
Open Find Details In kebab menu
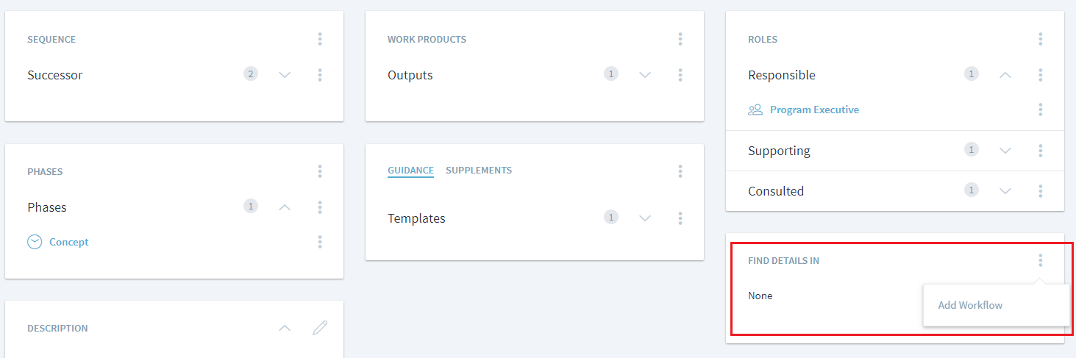(1041, 260)
